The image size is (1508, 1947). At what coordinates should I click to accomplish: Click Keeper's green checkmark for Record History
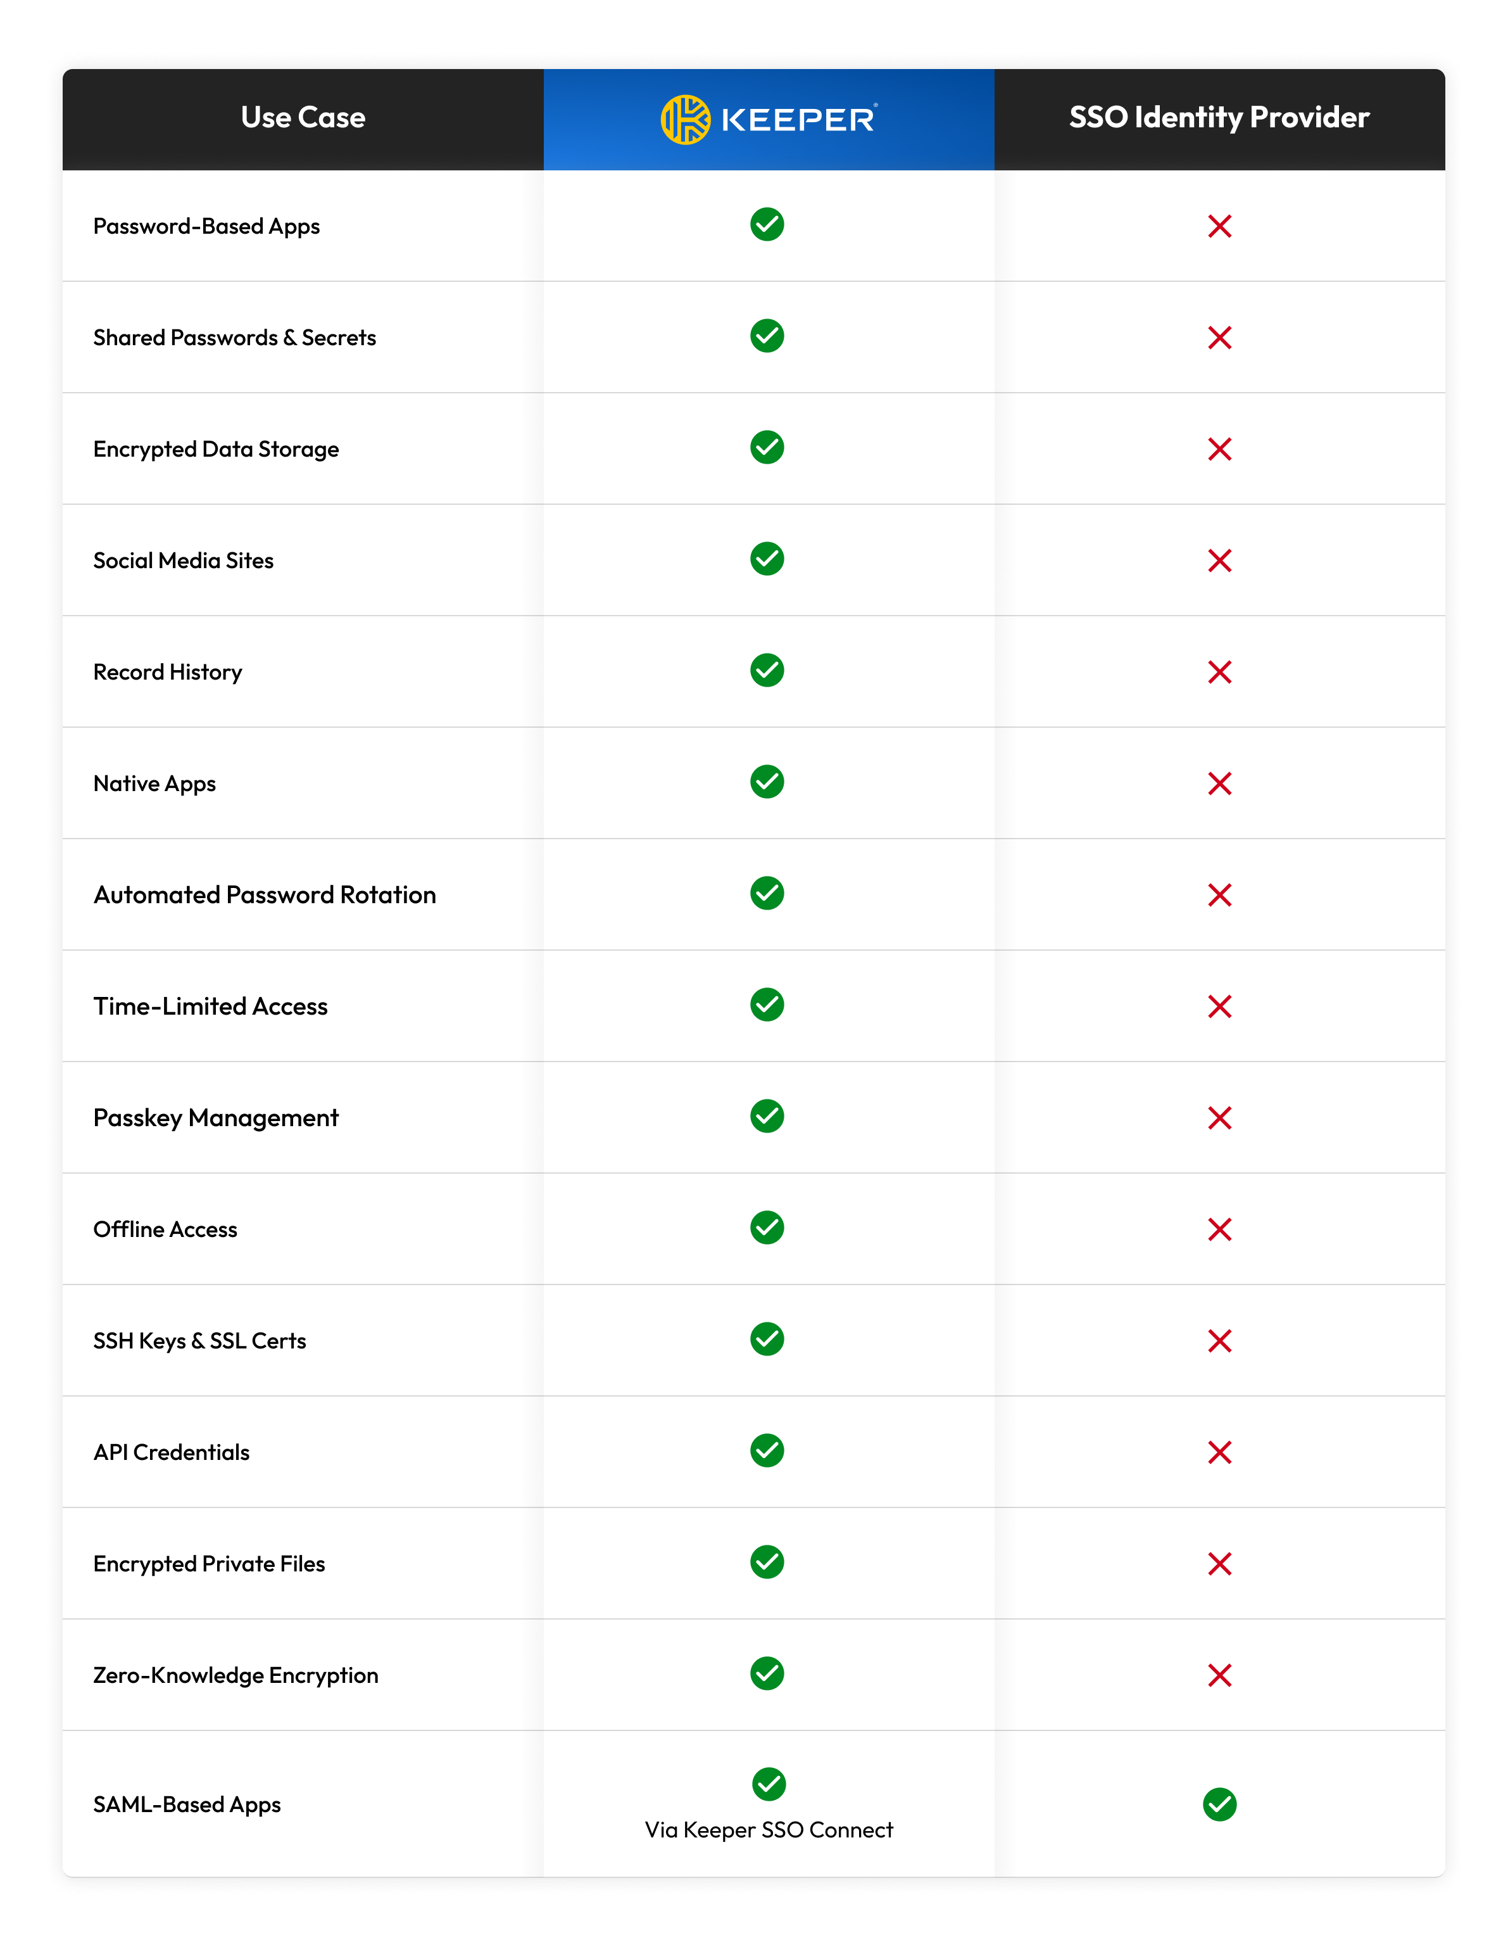click(x=767, y=670)
